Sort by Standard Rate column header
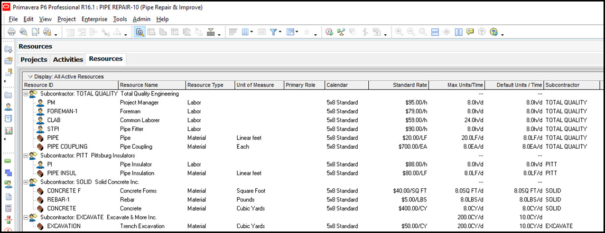 [398, 85]
